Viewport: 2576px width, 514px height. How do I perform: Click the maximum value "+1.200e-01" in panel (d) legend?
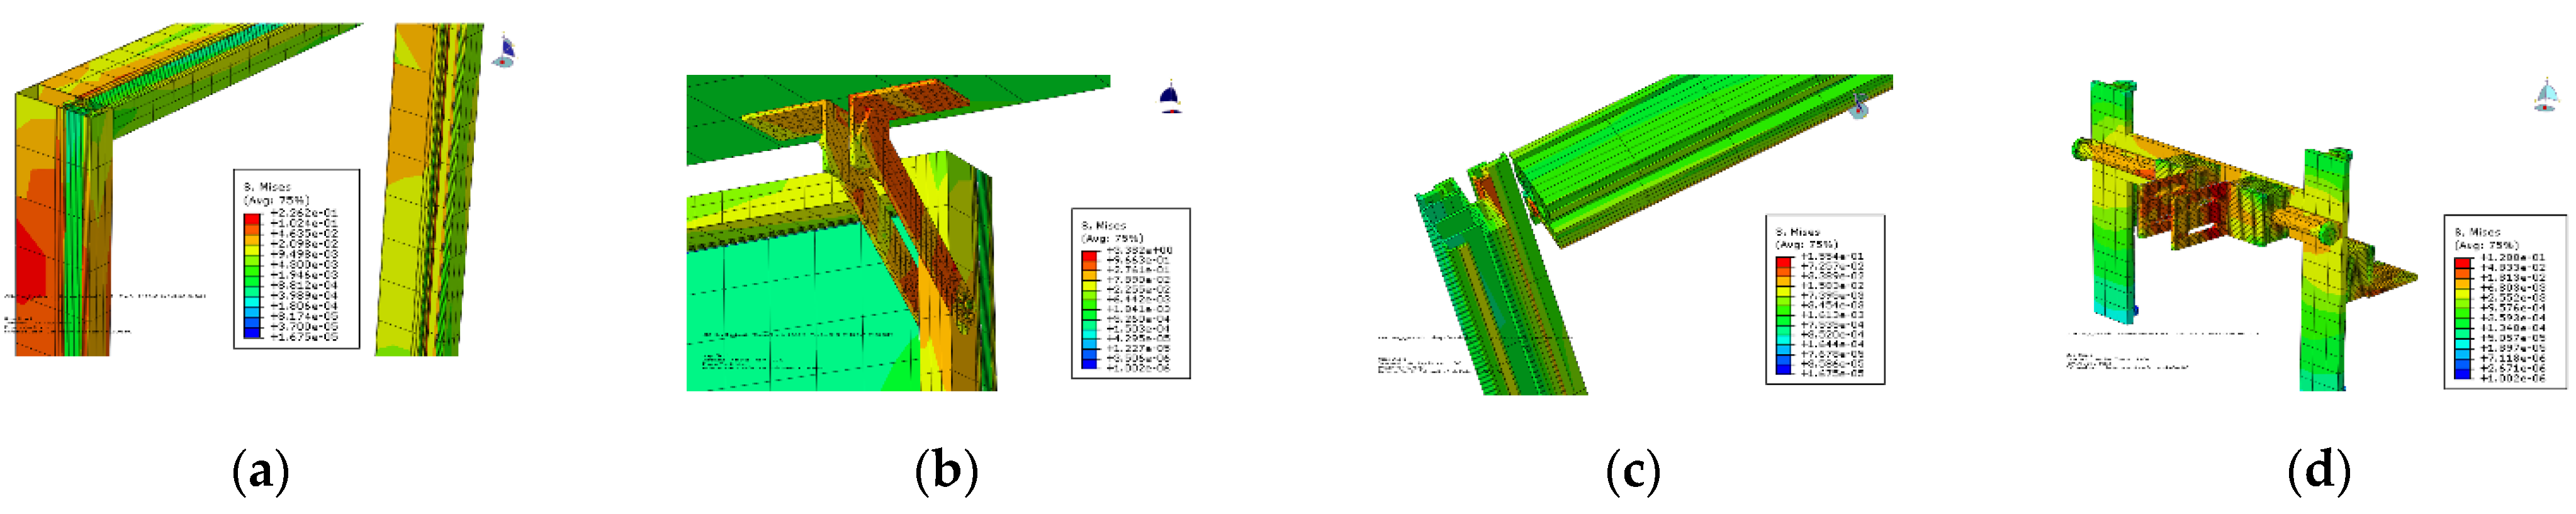(2513, 258)
